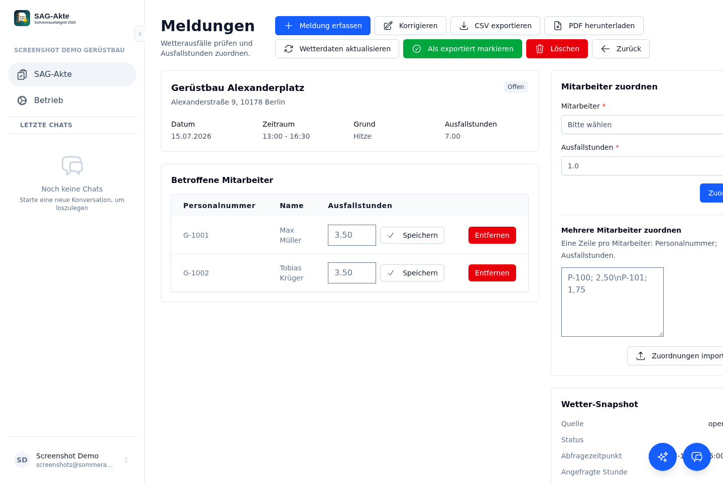Image resolution: width=723 pixels, height=483 pixels.
Task: Save hours for Max Müller
Action: 412,235
